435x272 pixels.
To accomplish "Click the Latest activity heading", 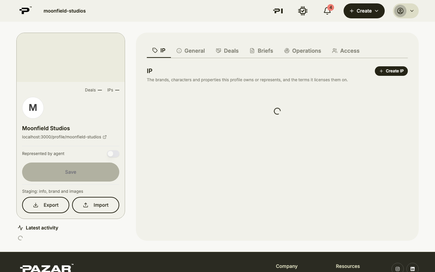I will tap(42, 228).
